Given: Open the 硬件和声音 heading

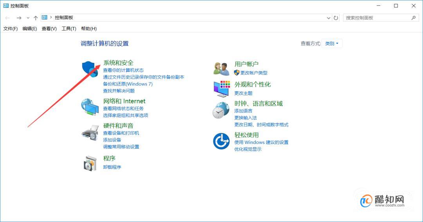Looking at the screenshot, I should pyautogui.click(x=118, y=126).
